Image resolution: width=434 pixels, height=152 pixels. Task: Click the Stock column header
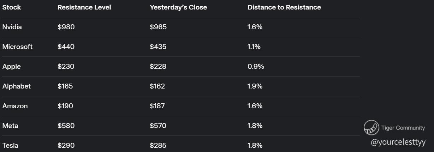click(x=12, y=7)
